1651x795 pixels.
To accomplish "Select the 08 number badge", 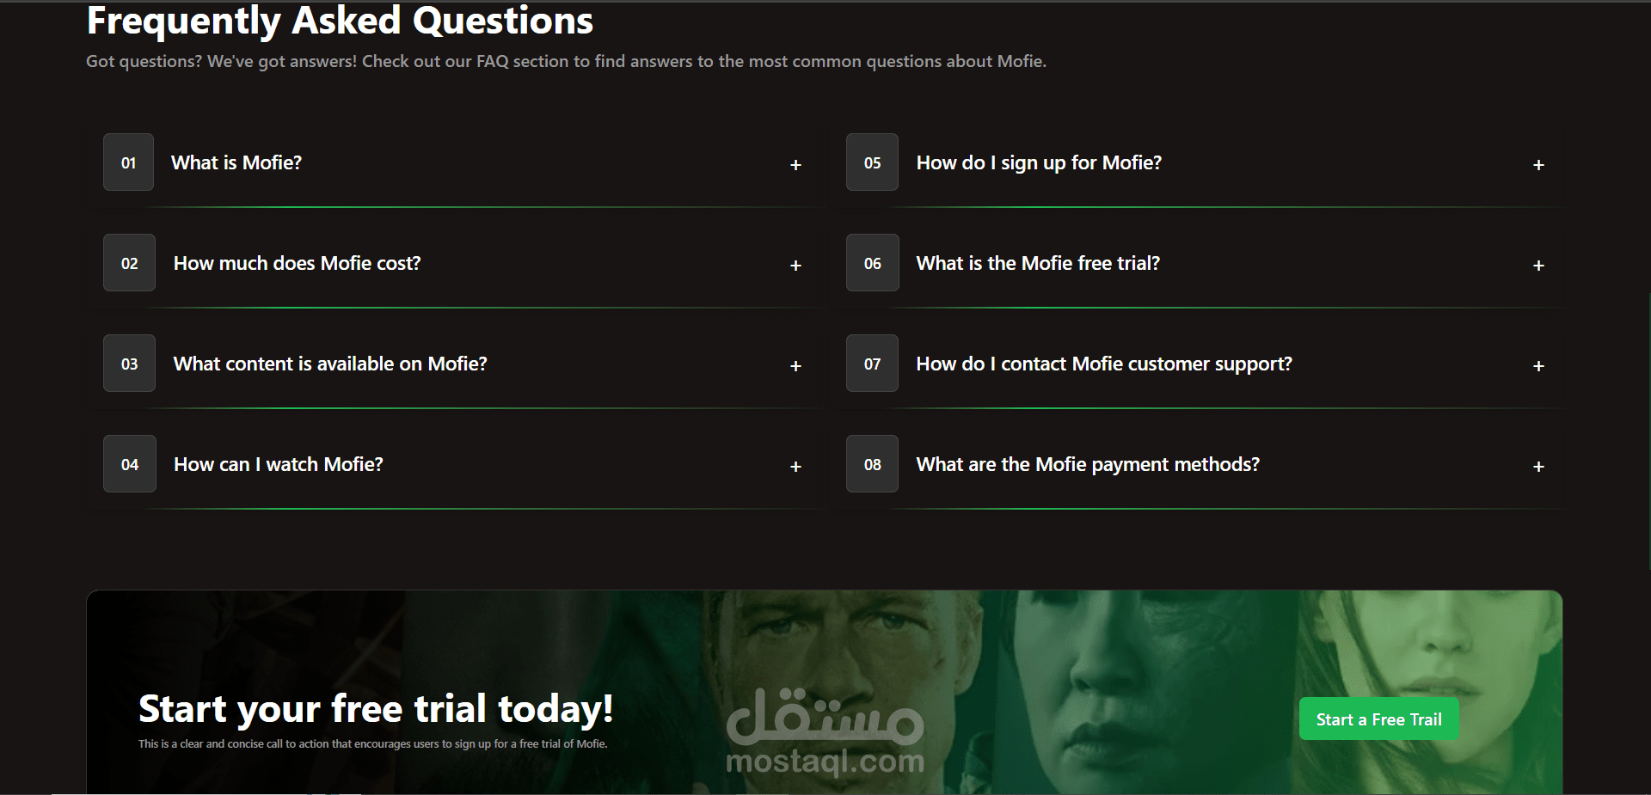I will coord(872,464).
